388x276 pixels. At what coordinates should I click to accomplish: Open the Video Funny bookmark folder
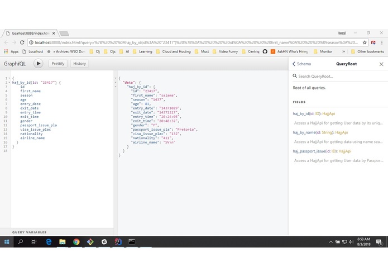[225, 51]
